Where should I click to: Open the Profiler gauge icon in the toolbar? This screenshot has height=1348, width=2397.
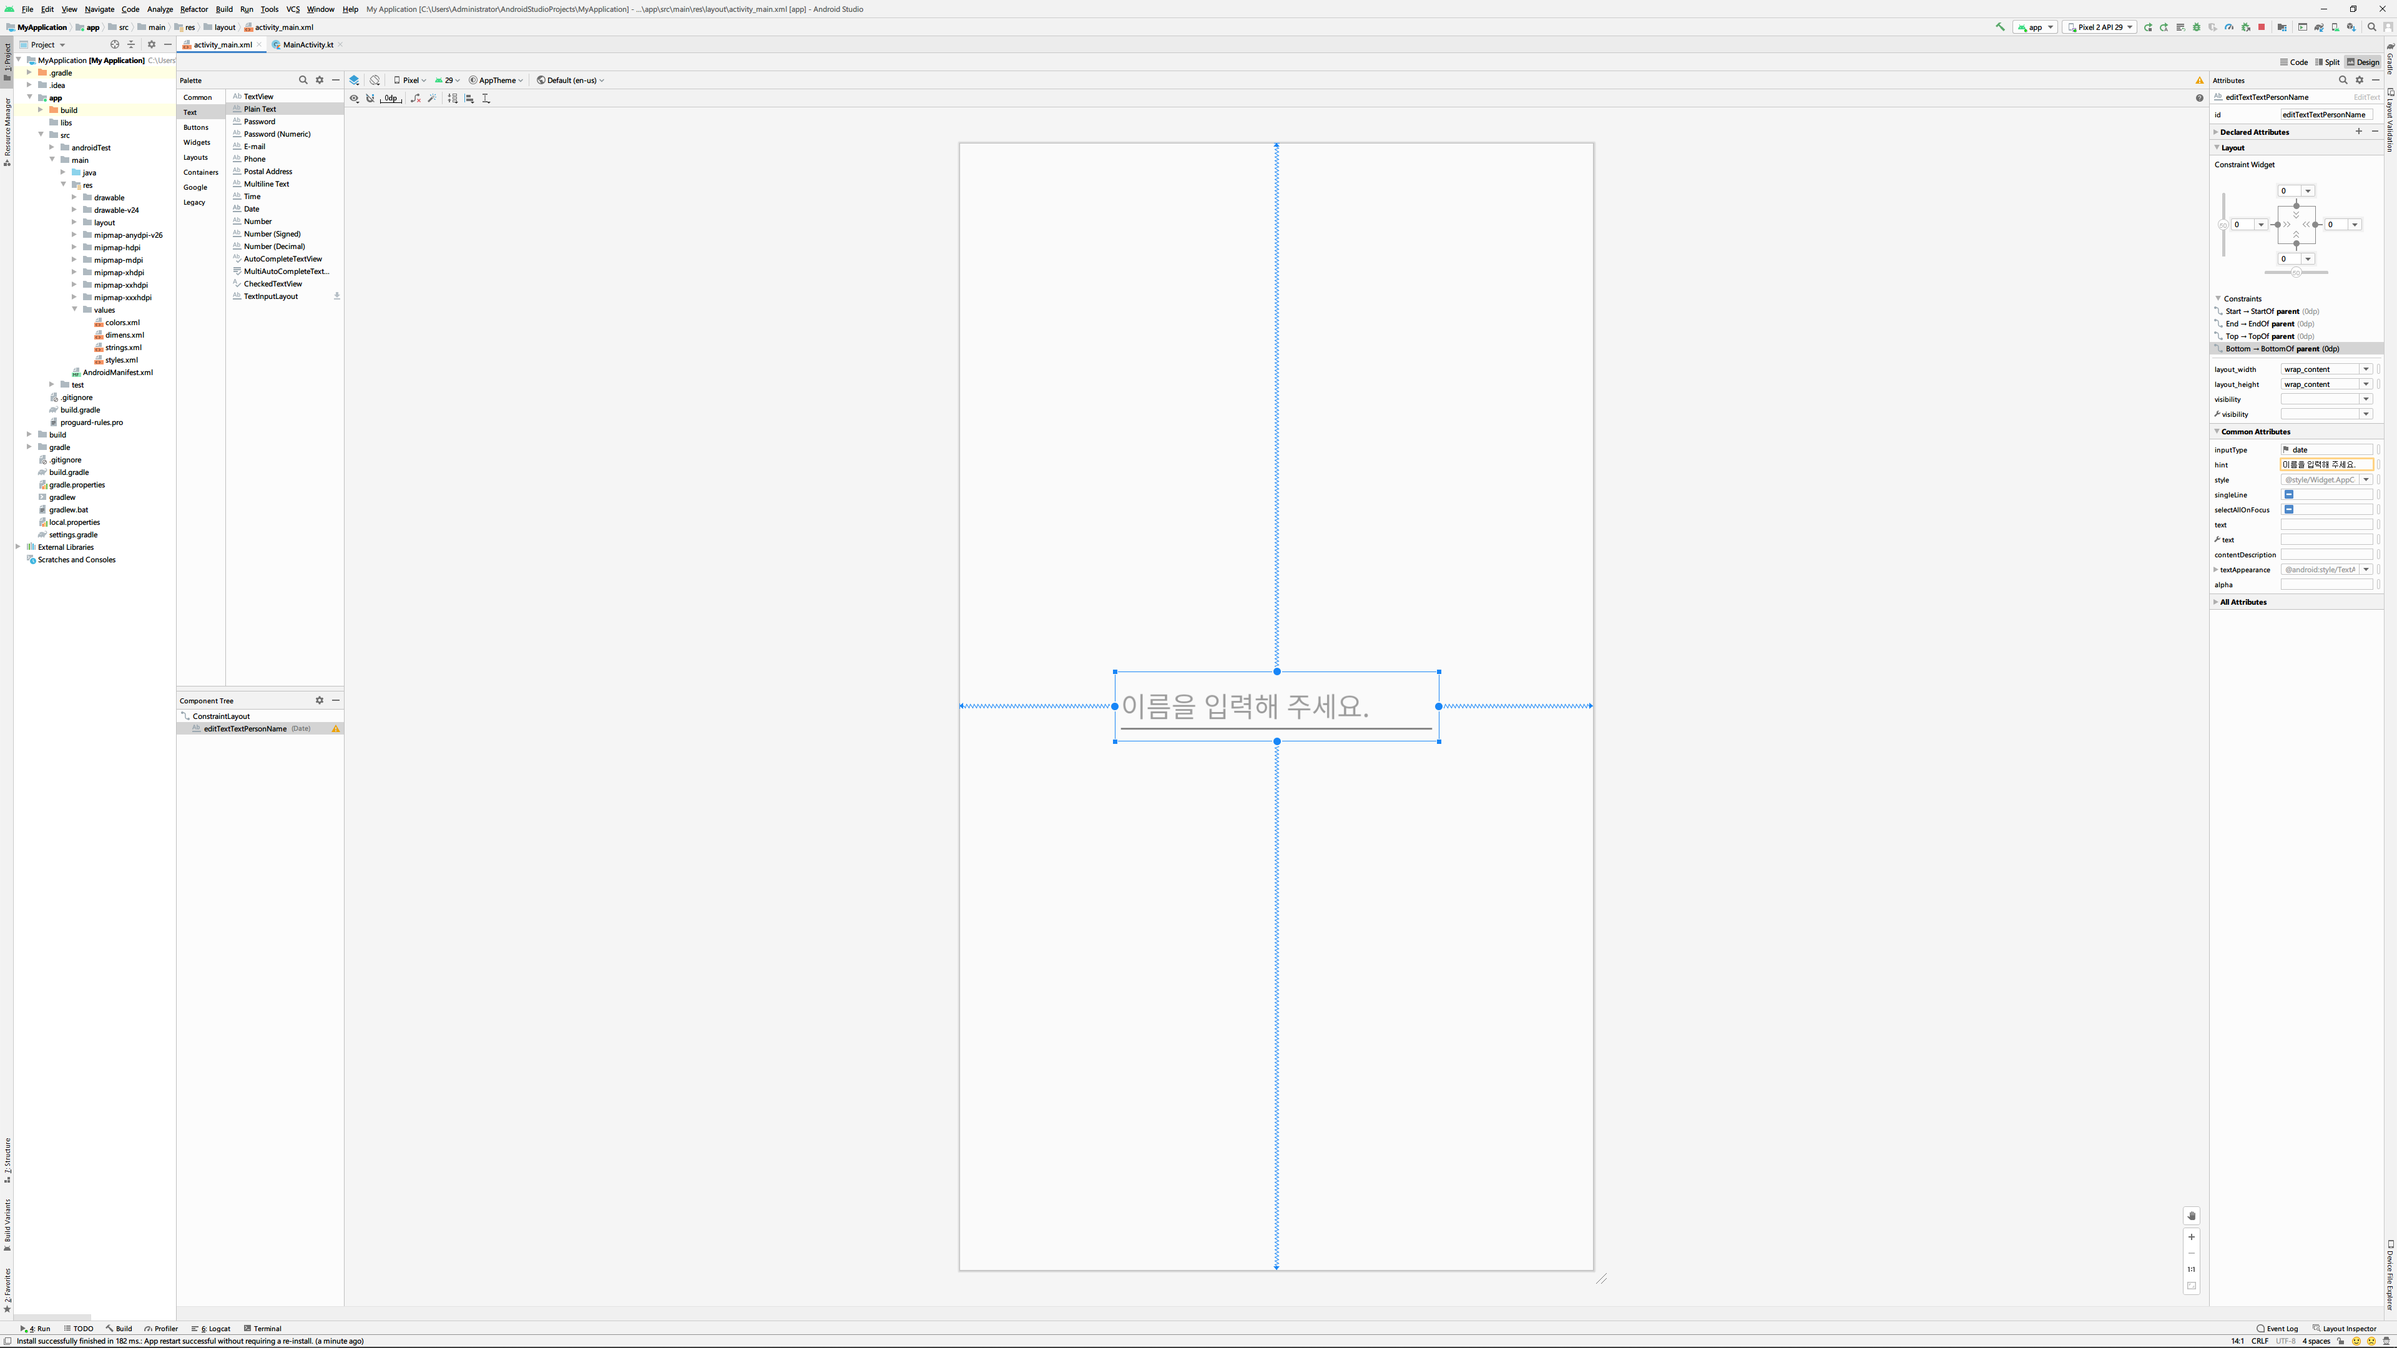pos(2228,27)
